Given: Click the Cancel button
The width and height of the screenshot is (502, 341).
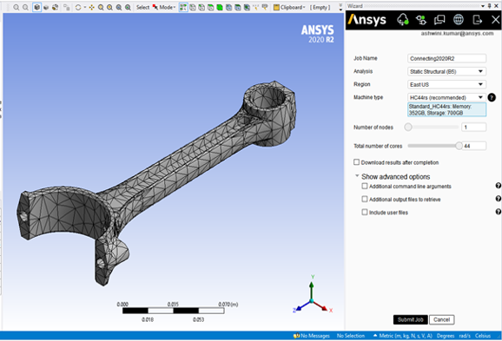Looking at the screenshot, I should point(441,319).
